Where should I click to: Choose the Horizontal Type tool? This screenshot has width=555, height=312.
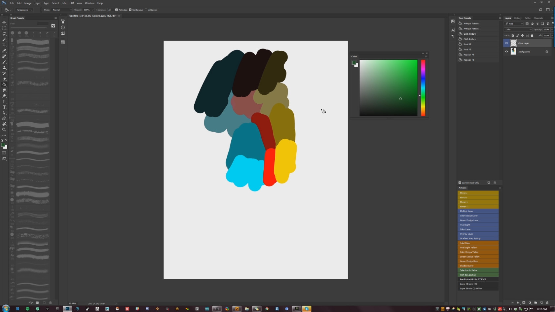(4, 107)
